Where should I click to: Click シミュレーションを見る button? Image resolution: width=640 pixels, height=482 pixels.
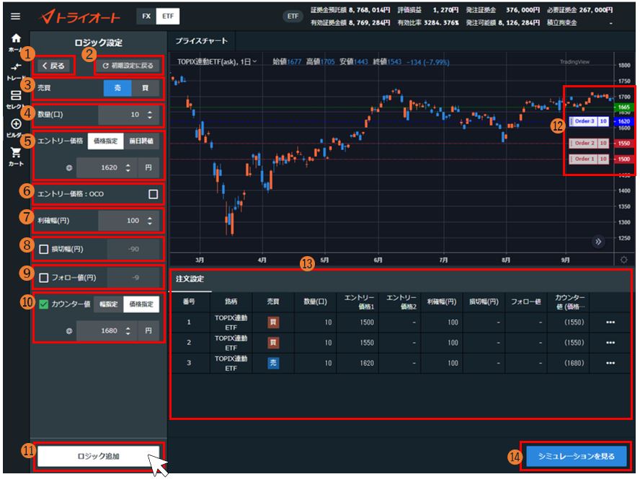[576, 456]
